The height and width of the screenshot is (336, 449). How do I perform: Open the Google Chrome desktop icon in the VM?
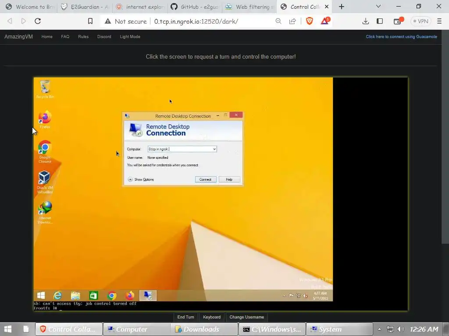[45, 152]
